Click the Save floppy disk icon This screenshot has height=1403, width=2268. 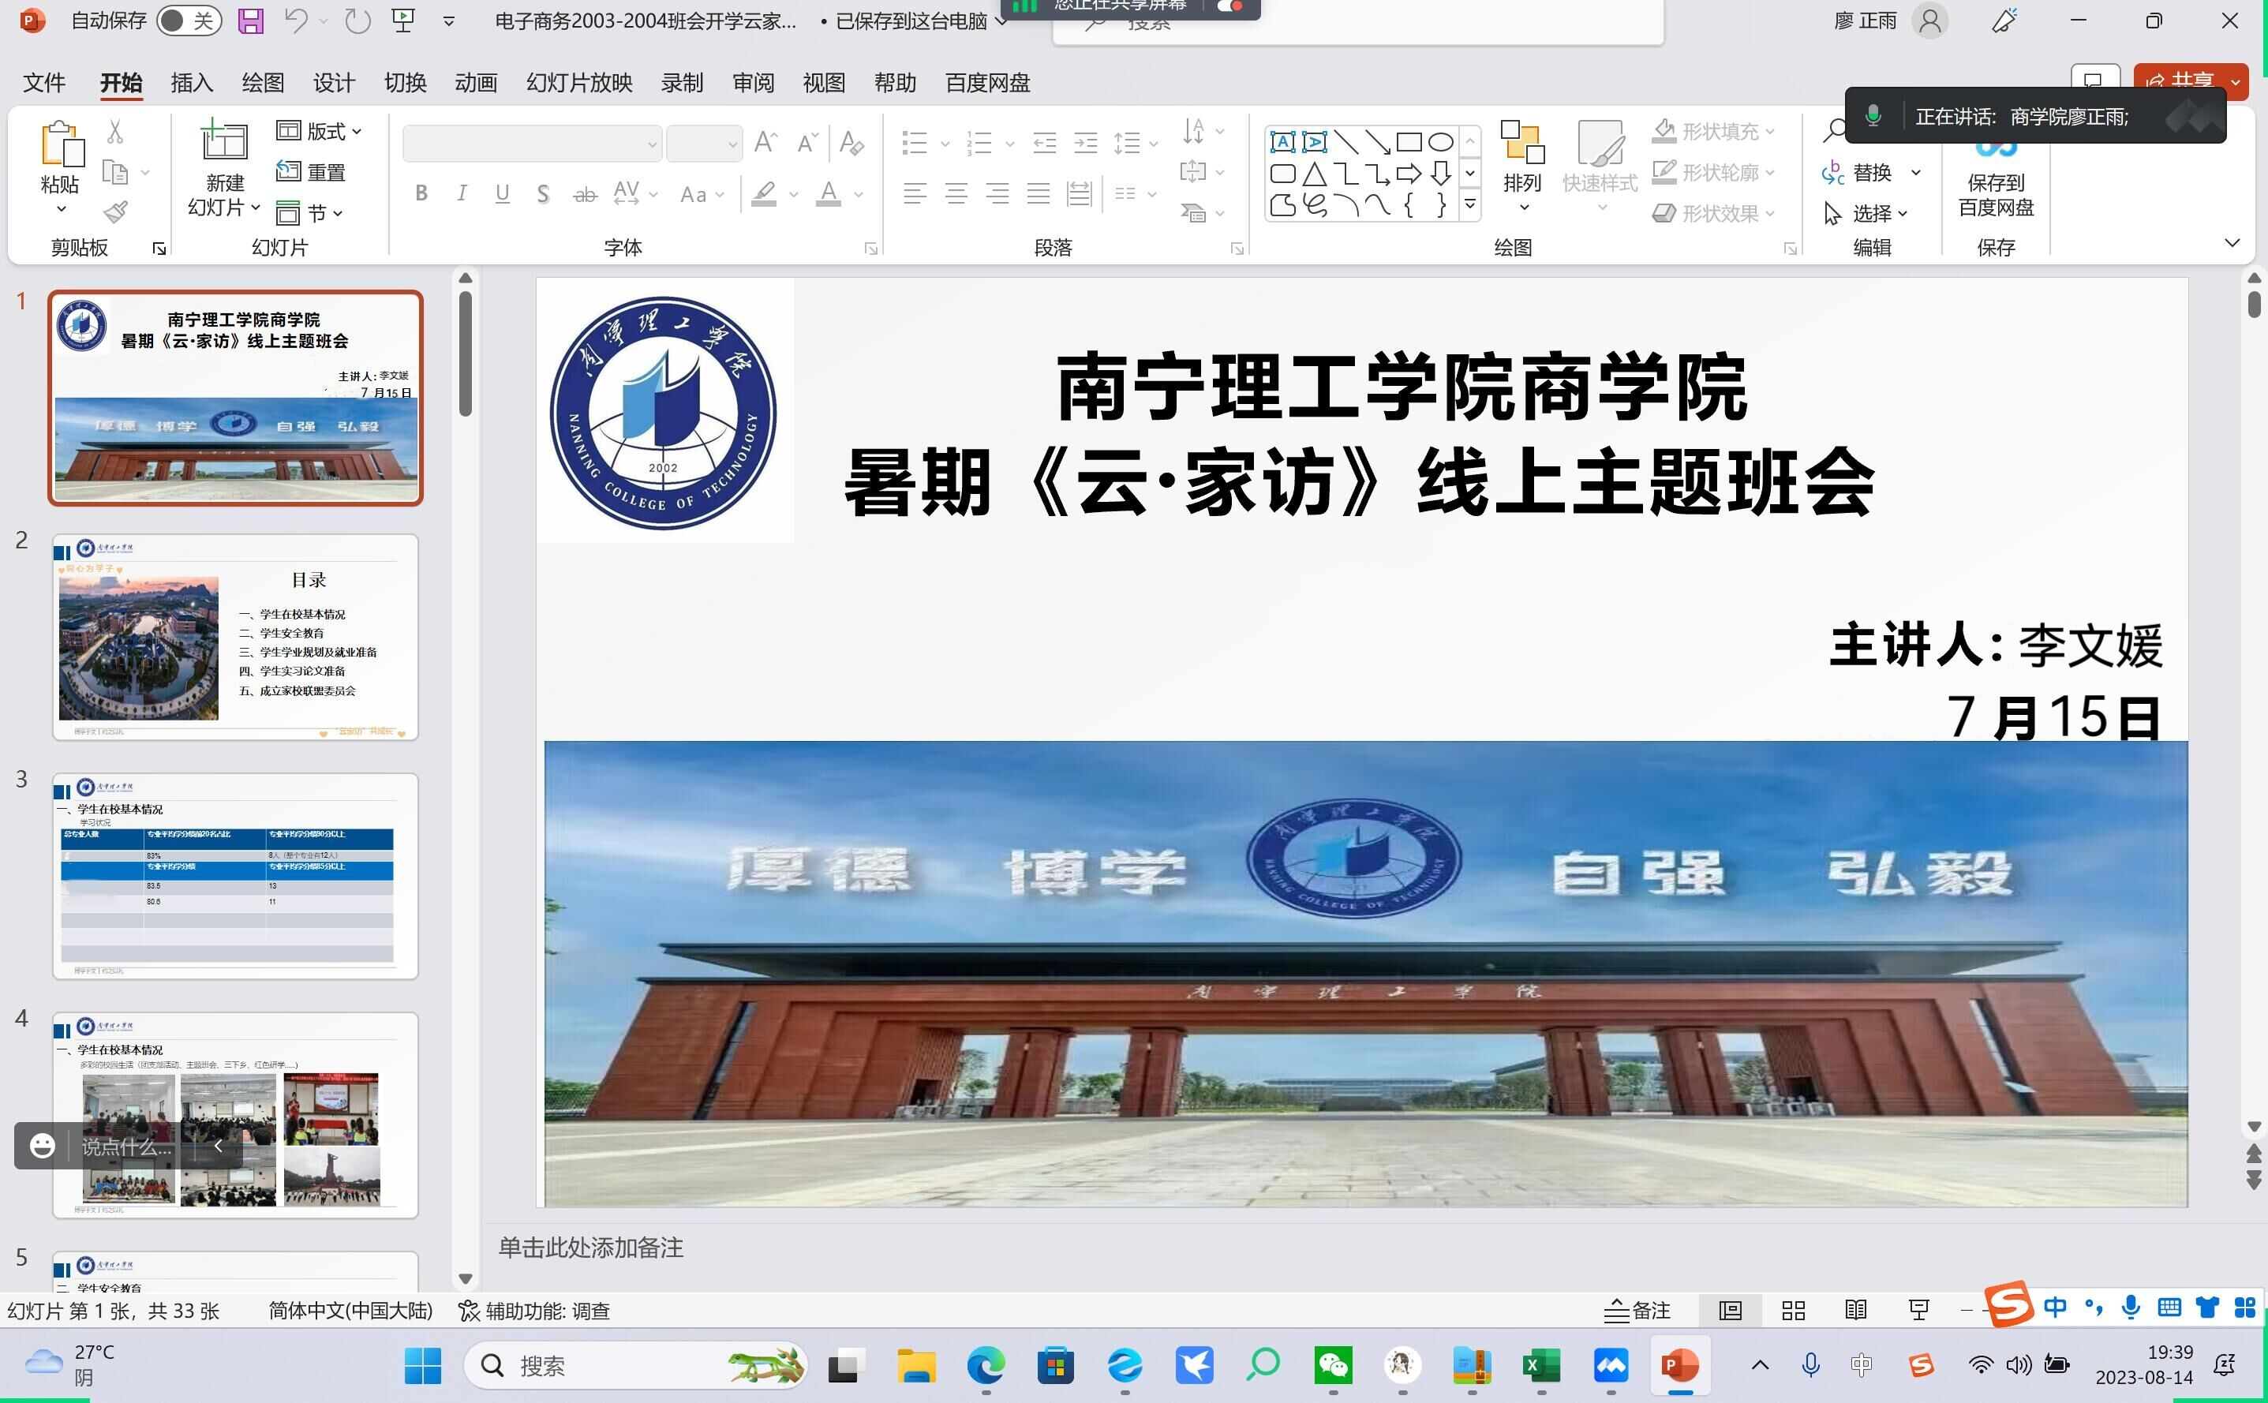(251, 21)
